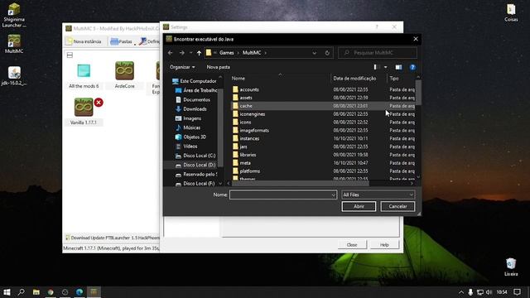Open File Explorer from taskbar
The height and width of the screenshot is (298, 530).
coord(36,292)
